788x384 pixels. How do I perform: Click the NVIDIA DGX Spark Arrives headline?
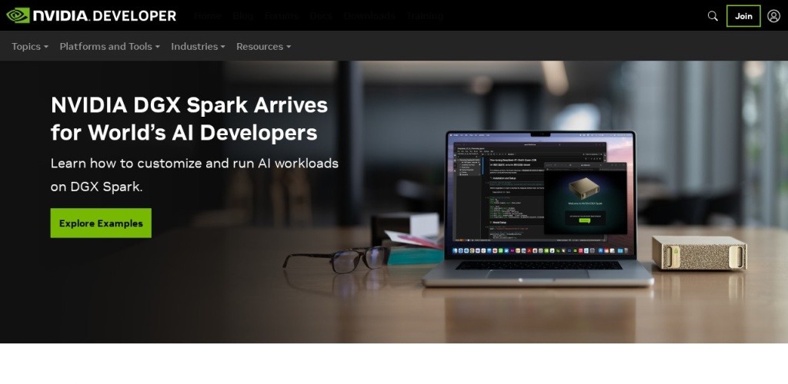[189, 118]
